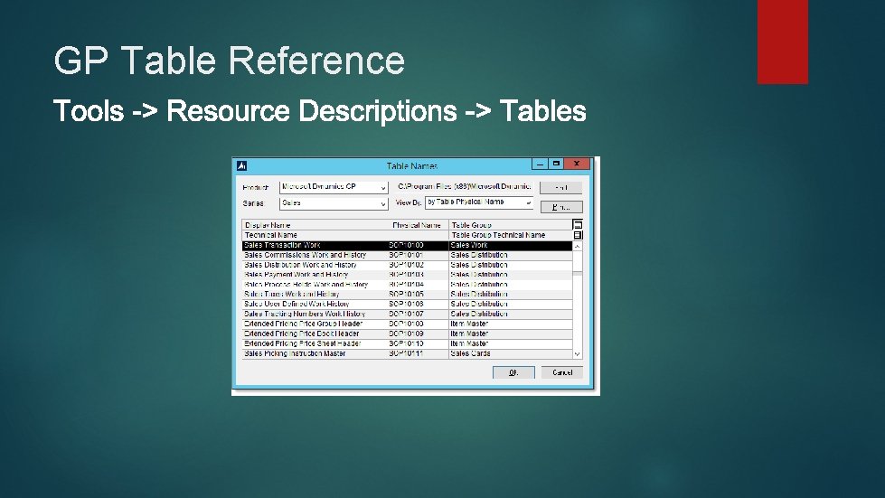Select Sales Distribution Work and History row

[407, 265]
